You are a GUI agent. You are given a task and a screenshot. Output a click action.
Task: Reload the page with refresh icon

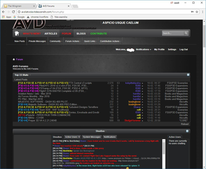pos(14,12)
